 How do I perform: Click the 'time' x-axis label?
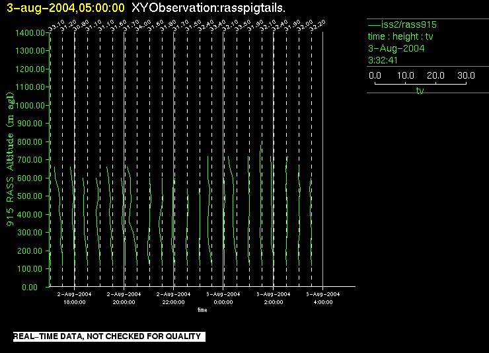pyautogui.click(x=202, y=310)
